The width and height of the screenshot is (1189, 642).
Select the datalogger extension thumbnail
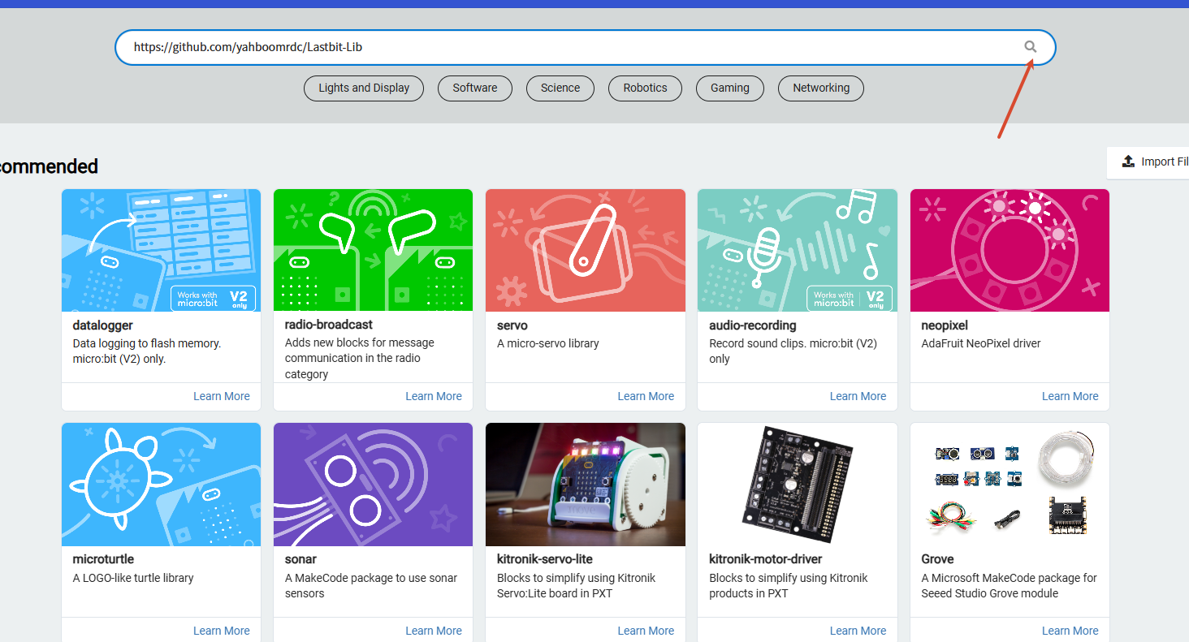click(x=162, y=250)
